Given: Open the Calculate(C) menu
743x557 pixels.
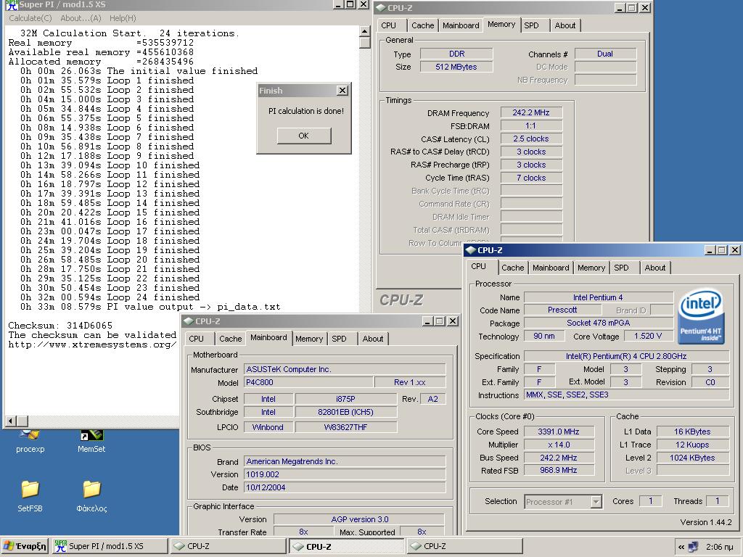Looking at the screenshot, I should click(30, 18).
